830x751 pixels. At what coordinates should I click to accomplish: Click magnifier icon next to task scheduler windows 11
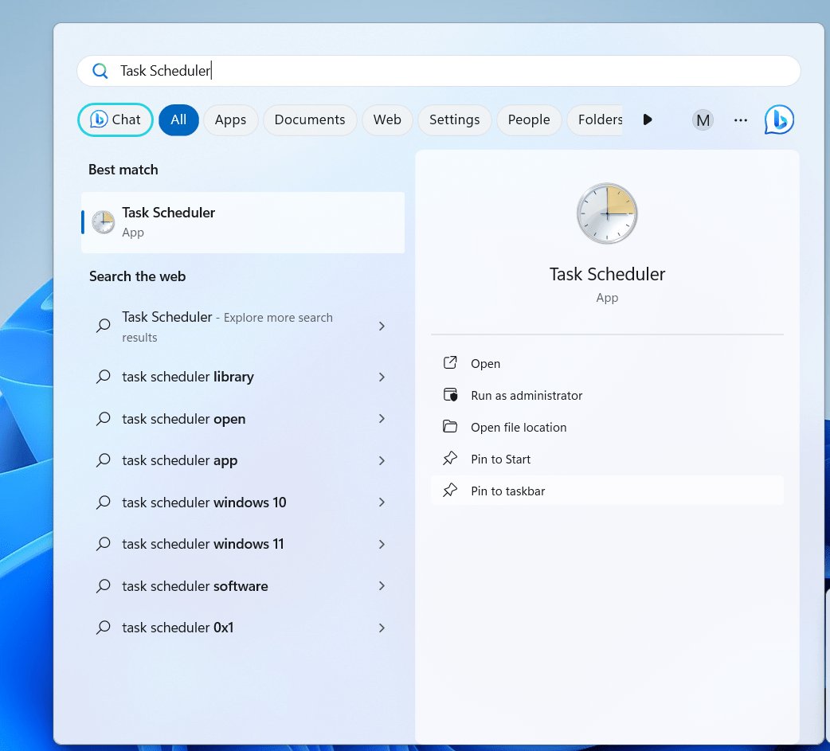point(104,544)
